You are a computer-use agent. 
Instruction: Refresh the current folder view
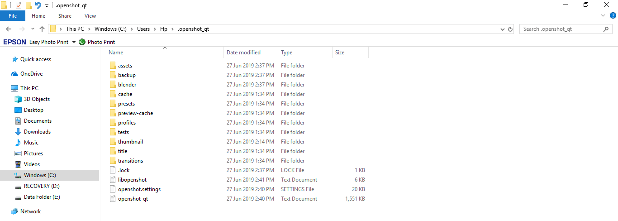pyautogui.click(x=510, y=29)
